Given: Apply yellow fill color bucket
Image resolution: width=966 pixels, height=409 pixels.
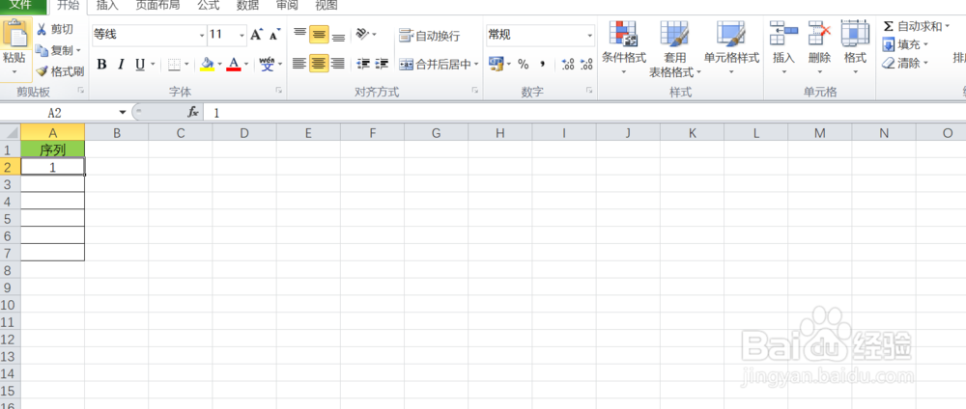Looking at the screenshot, I should tap(208, 64).
